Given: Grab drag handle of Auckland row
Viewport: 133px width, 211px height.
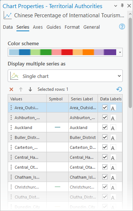Looking at the screenshot, I should pyautogui.click(x=11, y=128).
